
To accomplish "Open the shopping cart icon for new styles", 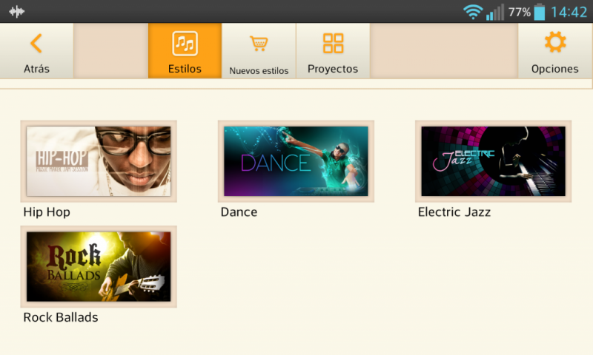I will (259, 44).
